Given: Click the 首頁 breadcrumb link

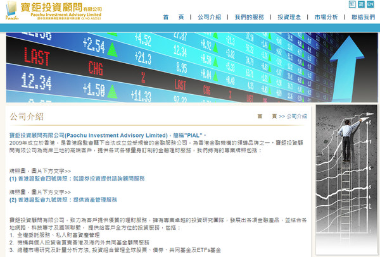Looking at the screenshot, I should 267,116.
